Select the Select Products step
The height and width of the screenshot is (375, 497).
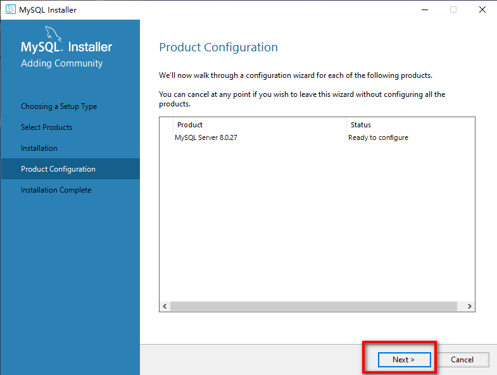coord(47,127)
